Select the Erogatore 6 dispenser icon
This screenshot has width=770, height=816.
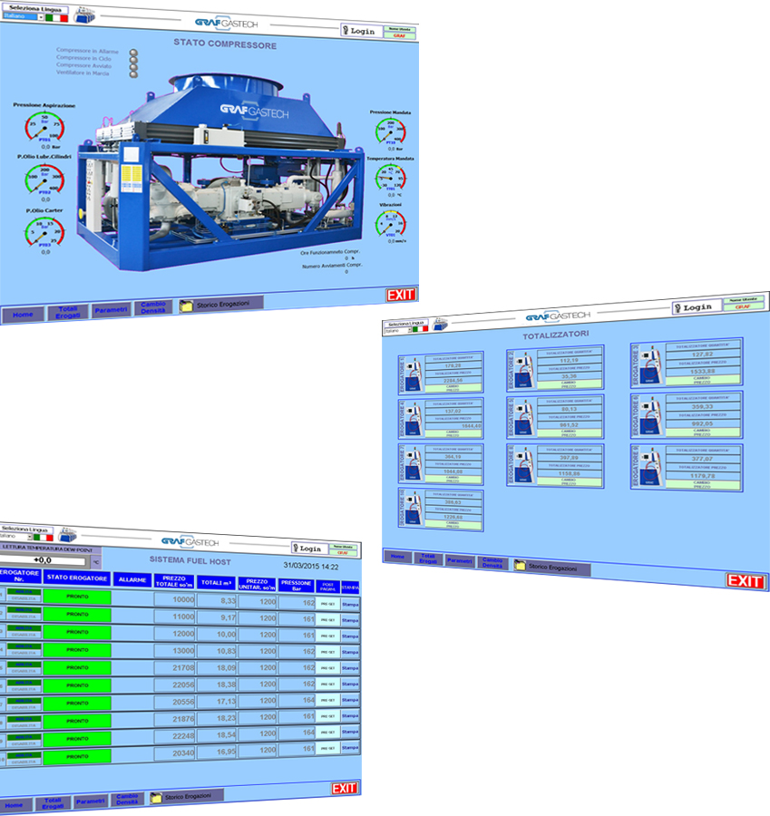tap(652, 416)
